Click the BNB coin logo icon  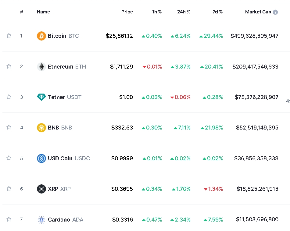[x=41, y=128]
